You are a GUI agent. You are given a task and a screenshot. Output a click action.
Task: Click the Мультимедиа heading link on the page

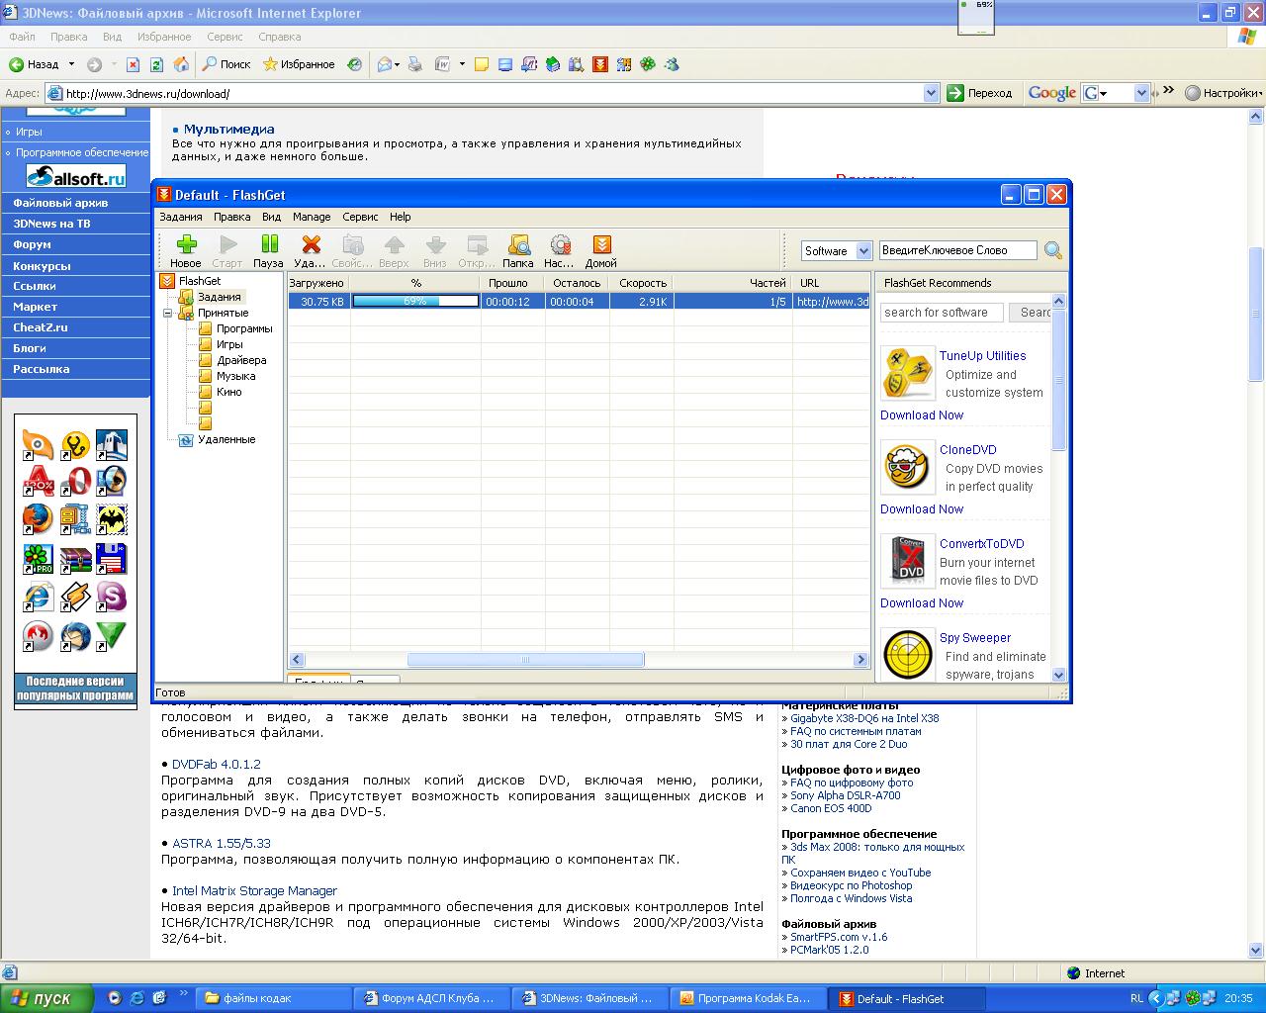(228, 130)
